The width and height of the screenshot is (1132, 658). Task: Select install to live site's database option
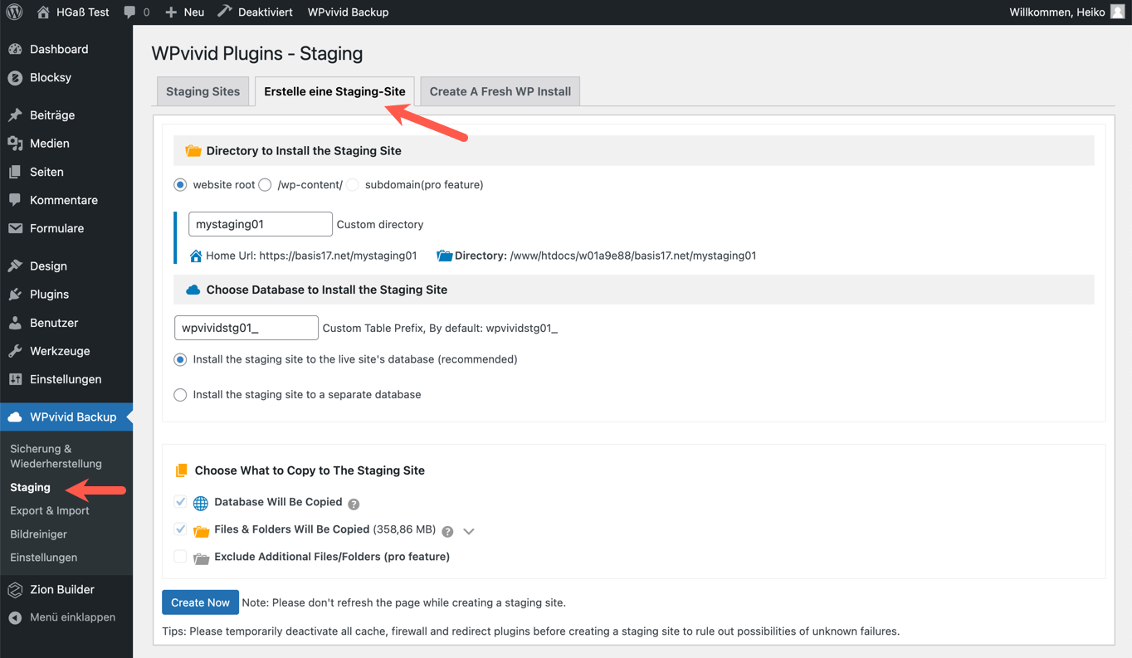[x=180, y=360]
